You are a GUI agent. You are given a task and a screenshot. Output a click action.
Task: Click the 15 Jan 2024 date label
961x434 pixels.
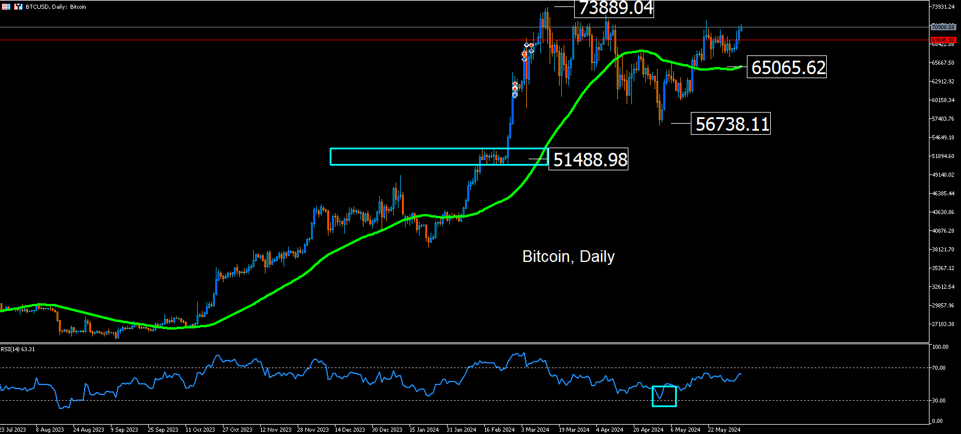(x=424, y=430)
